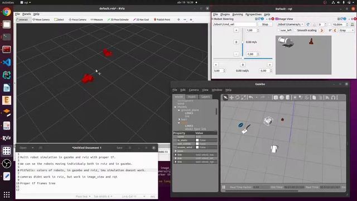The width and height of the screenshot is (357, 201).
Task: Click the Save button in text editor
Action: tap(119, 148)
